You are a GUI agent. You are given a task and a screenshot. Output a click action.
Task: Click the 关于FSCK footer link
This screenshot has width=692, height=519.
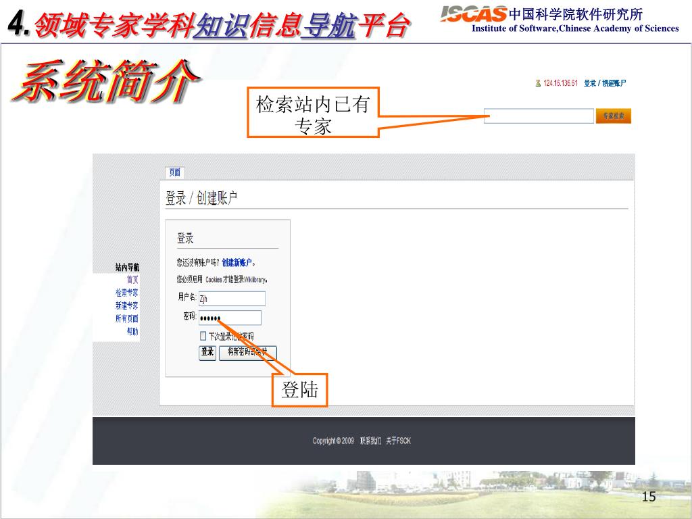tap(399, 441)
